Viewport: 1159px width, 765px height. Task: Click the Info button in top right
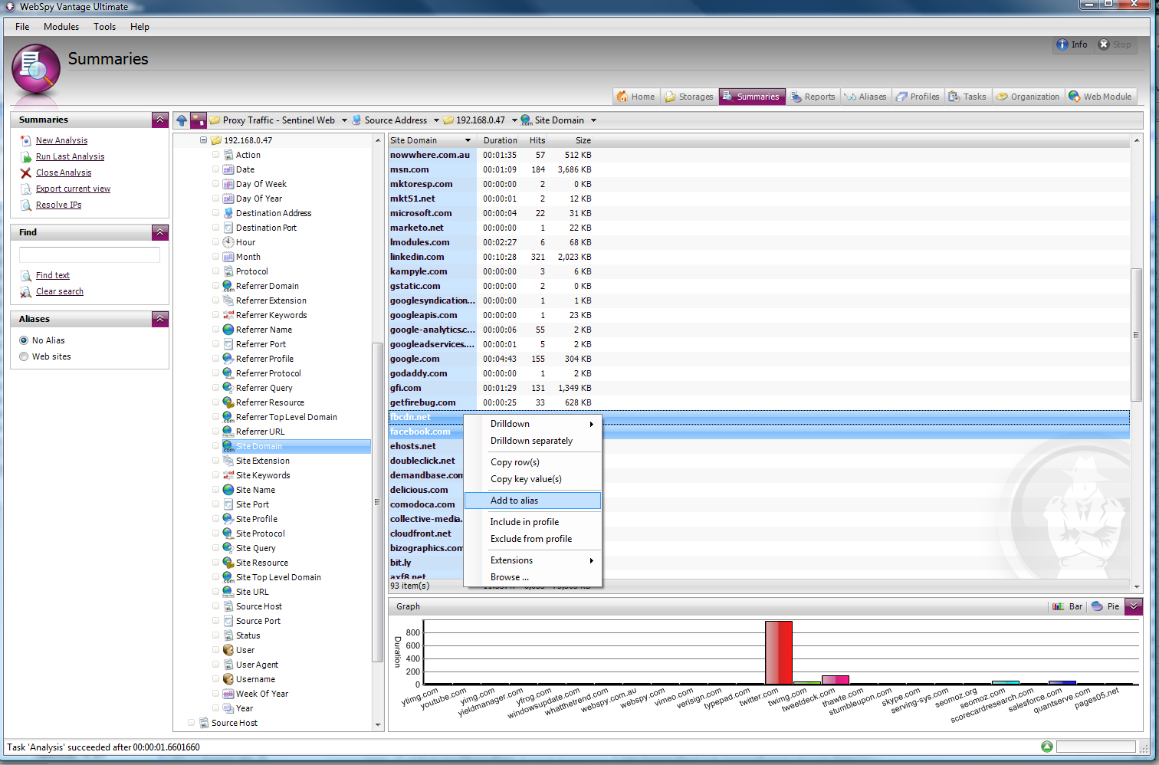(1072, 44)
